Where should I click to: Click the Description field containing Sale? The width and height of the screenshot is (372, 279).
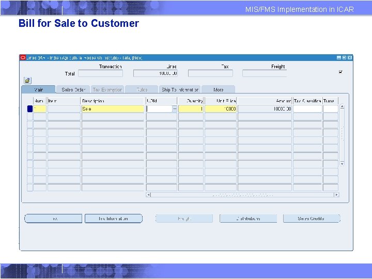(x=113, y=109)
